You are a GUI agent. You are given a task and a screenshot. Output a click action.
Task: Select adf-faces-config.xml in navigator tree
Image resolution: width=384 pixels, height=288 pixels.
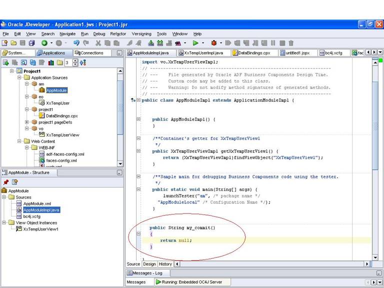(x=65, y=154)
